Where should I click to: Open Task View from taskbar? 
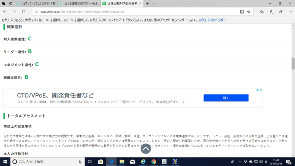click(x=90, y=162)
